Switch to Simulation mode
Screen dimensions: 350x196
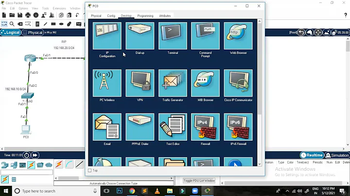tap(337, 155)
